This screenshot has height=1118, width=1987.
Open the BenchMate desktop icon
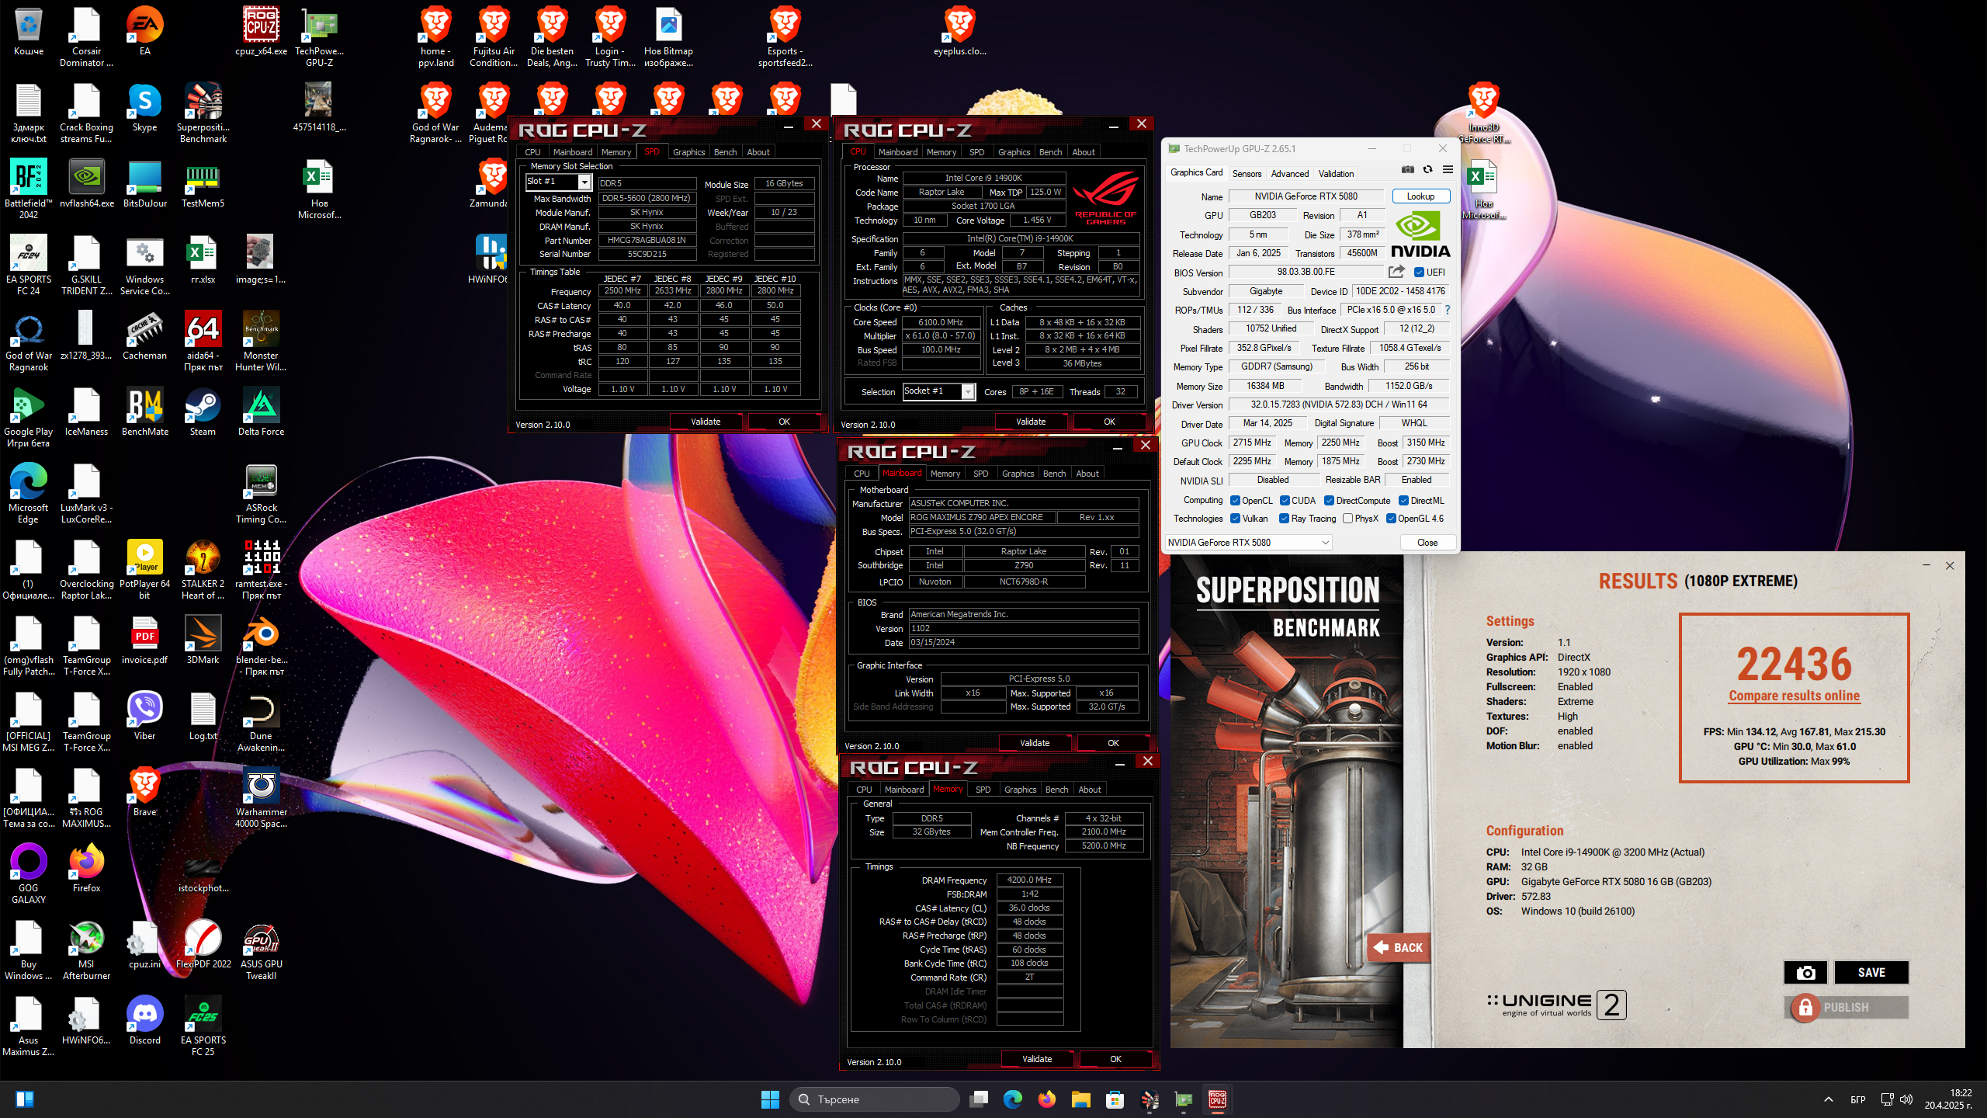pyautogui.click(x=144, y=413)
